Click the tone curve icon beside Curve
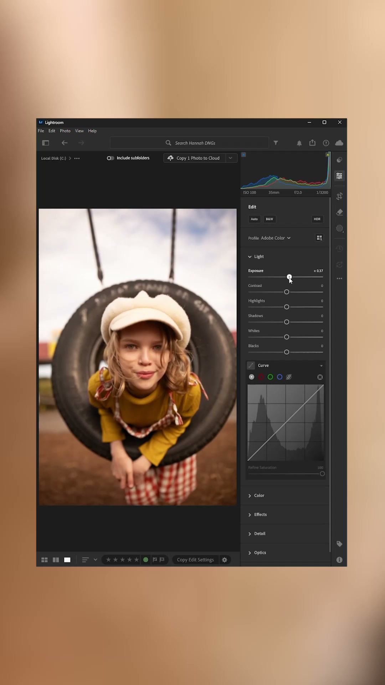Image resolution: width=385 pixels, height=685 pixels. pos(251,365)
